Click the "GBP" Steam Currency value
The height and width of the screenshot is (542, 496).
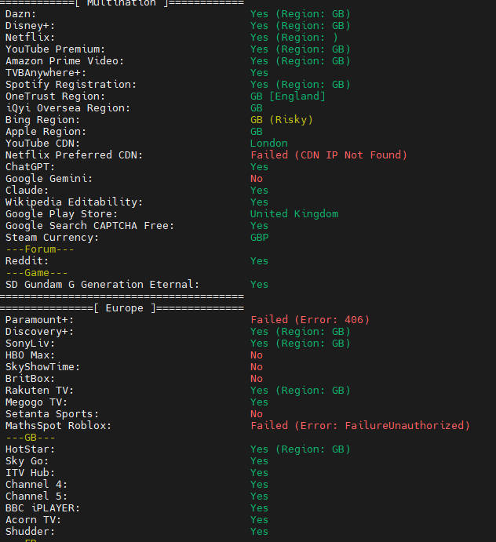pyautogui.click(x=259, y=238)
